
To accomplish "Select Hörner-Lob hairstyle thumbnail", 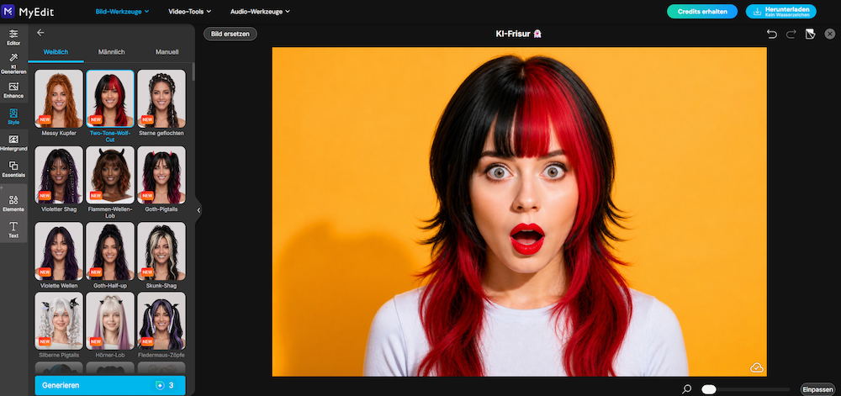I will 110,320.
